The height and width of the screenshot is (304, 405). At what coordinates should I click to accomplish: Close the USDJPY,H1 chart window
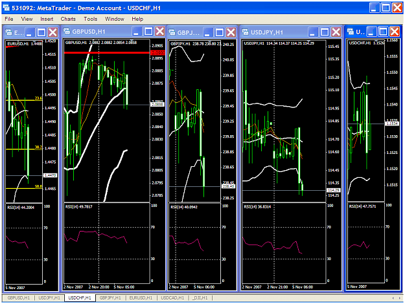pos(336,32)
